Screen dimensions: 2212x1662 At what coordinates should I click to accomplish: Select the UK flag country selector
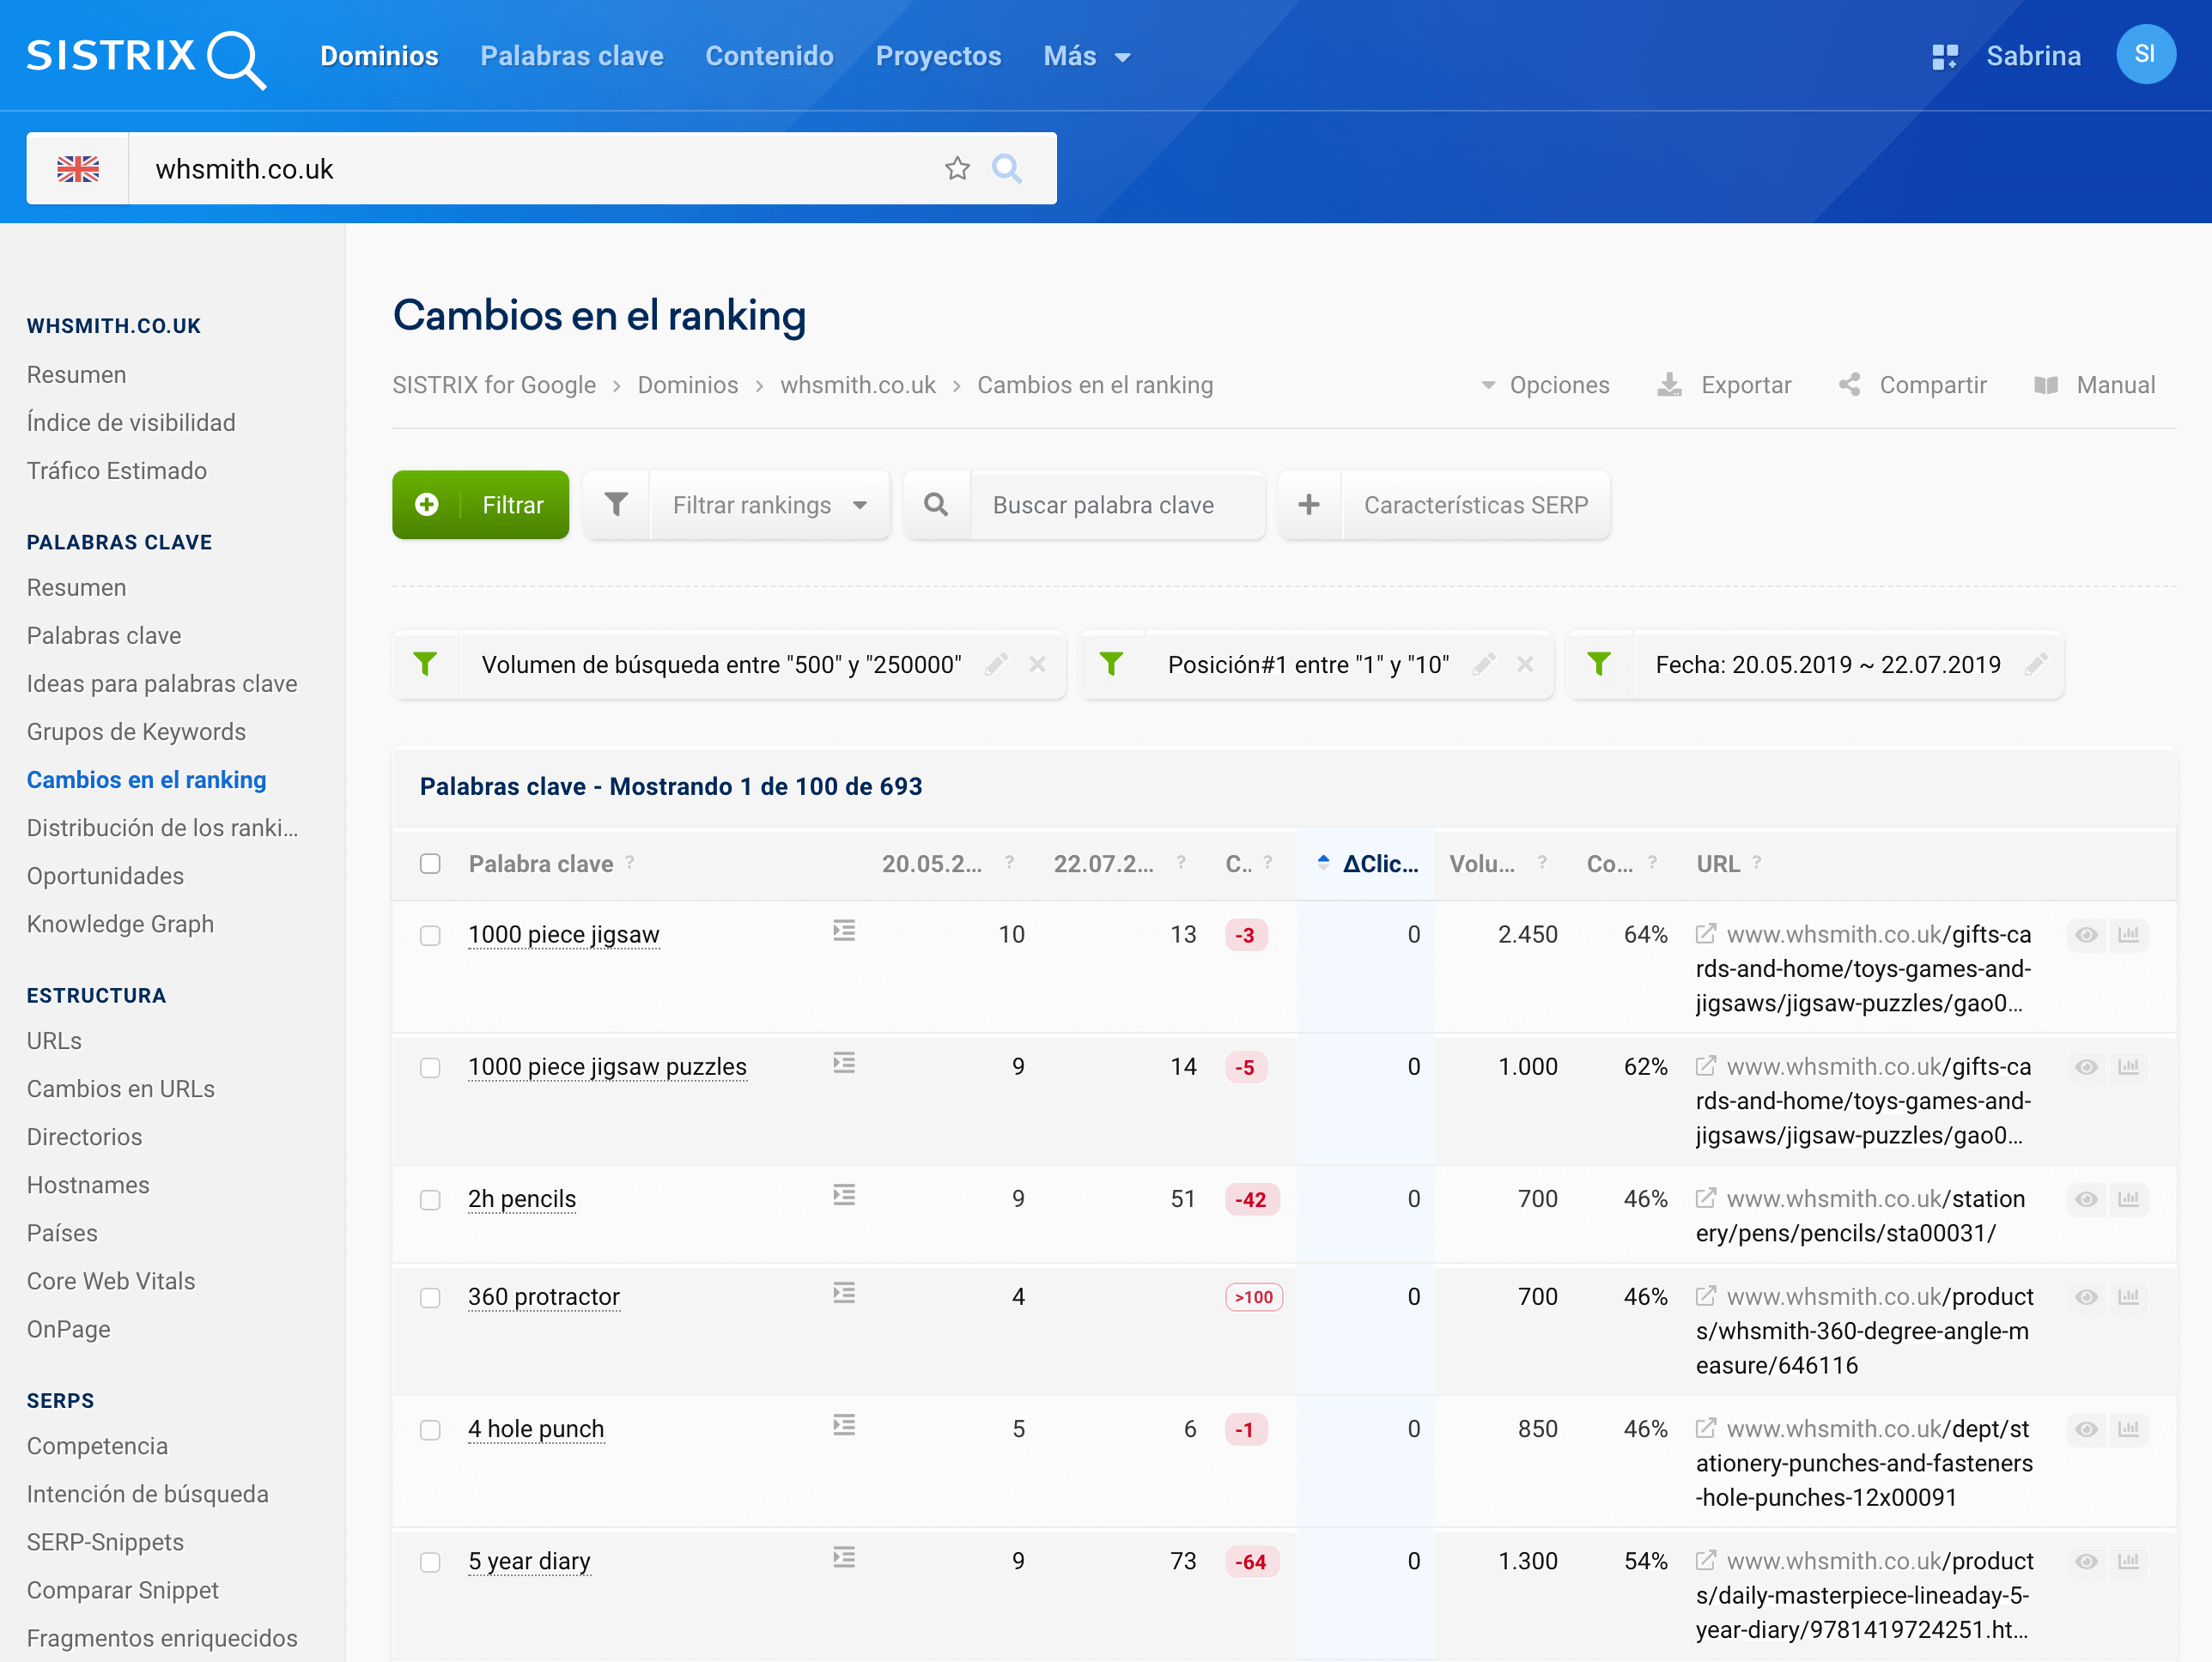[78, 169]
